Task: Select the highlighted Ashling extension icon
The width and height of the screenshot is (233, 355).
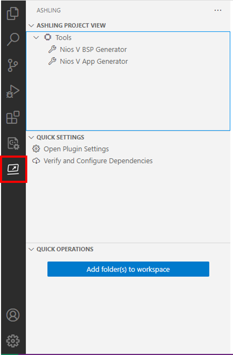Action: (13, 169)
